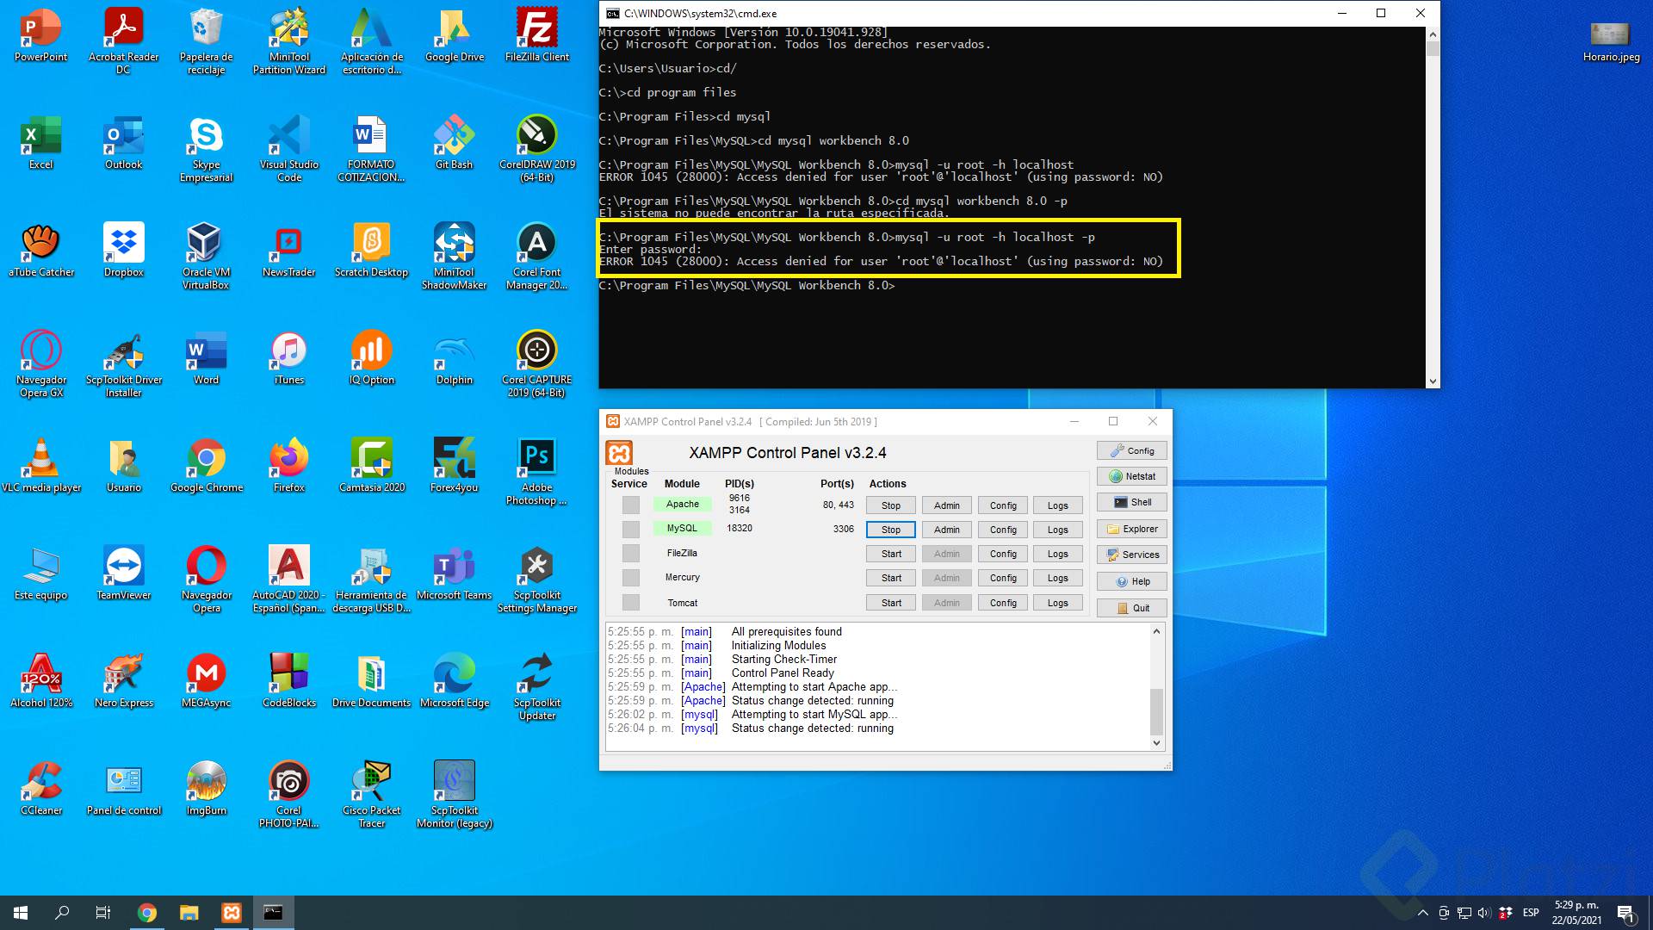Click the Chrome icon in the taskbar

(x=147, y=913)
